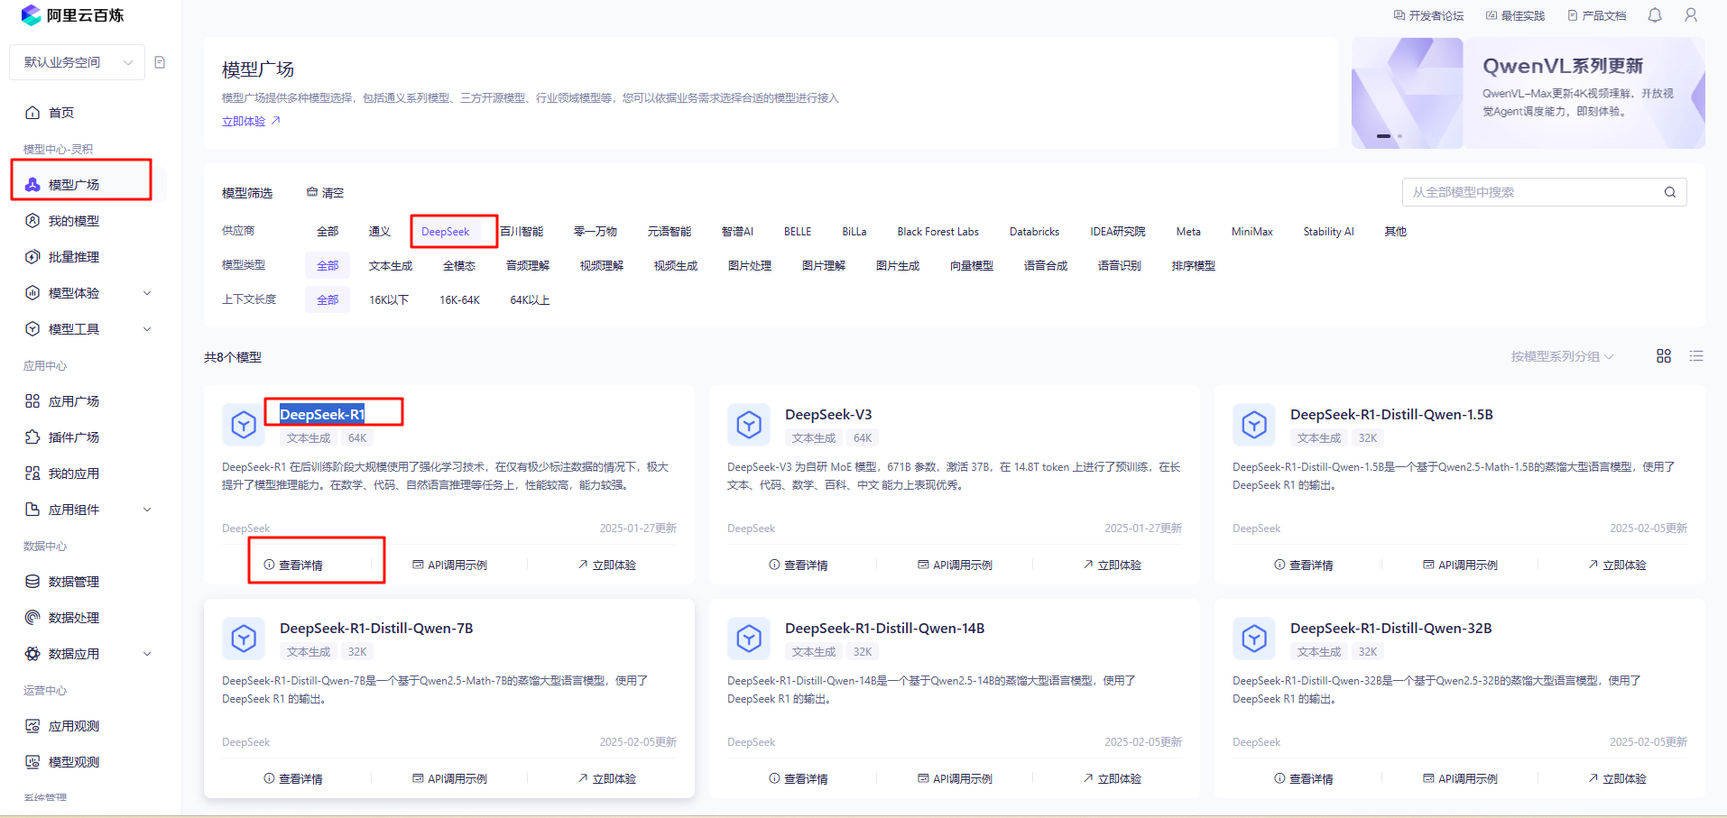The height and width of the screenshot is (818, 1727).
Task: Expand the 应用组件 sidebar menu
Action: point(88,510)
